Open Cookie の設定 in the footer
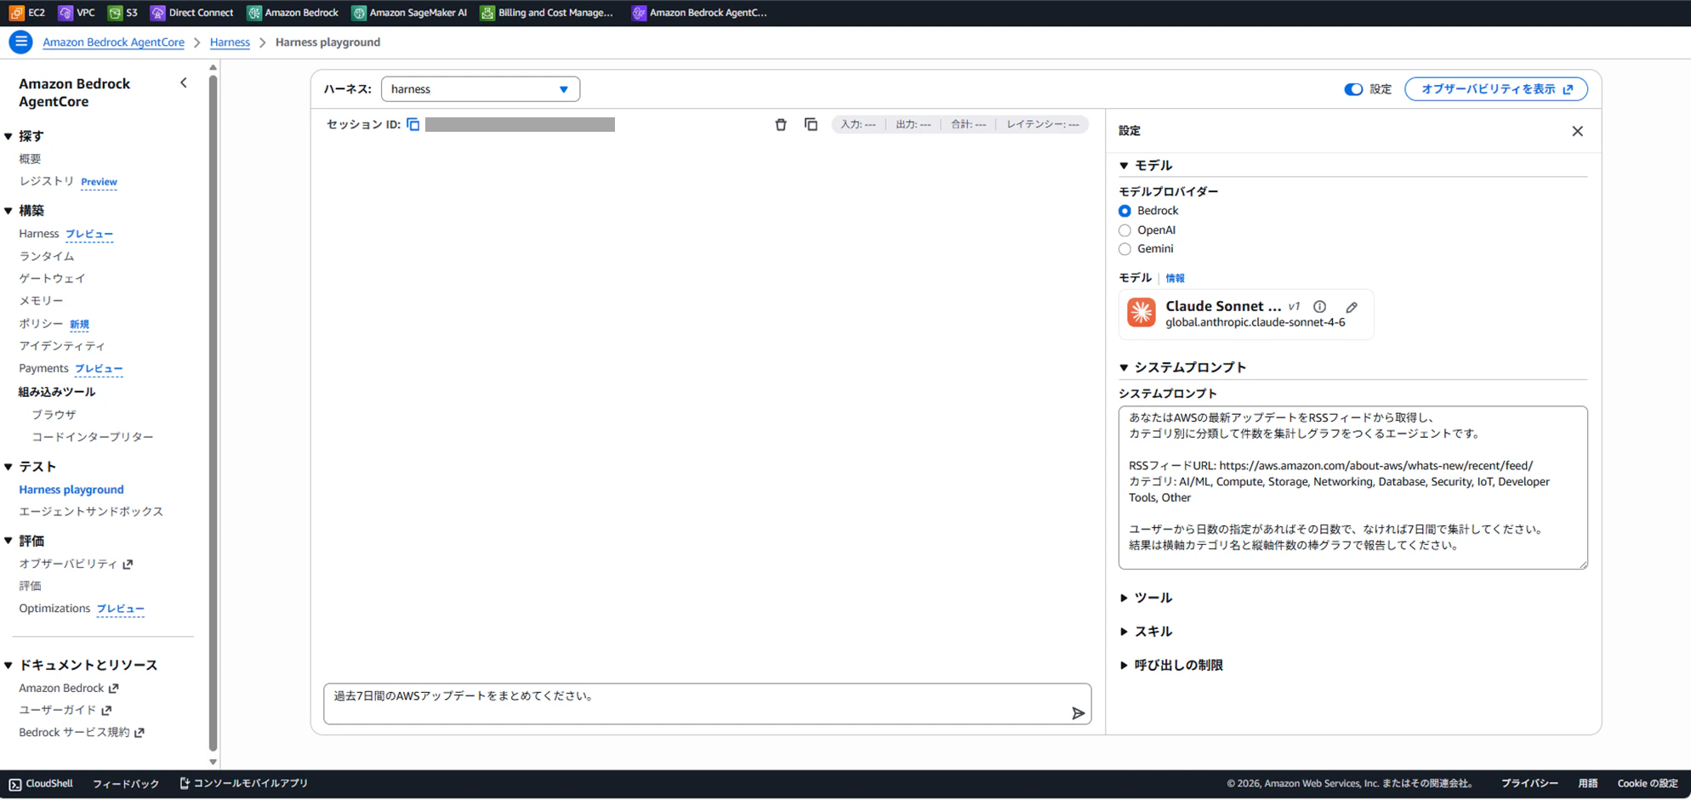The height and width of the screenshot is (800, 1691). point(1648,784)
